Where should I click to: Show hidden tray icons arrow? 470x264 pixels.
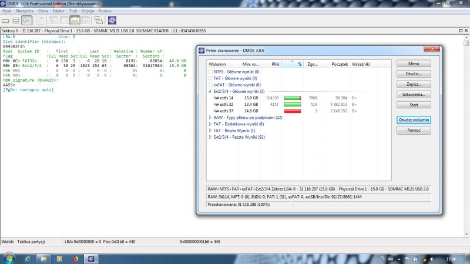pos(399,259)
